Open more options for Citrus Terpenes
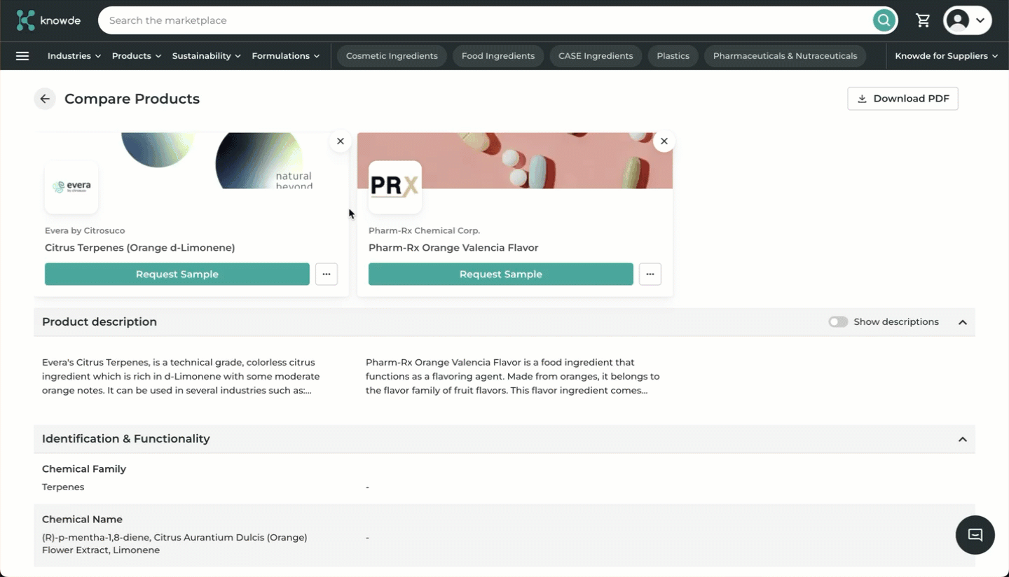The height and width of the screenshot is (577, 1009). [327, 274]
